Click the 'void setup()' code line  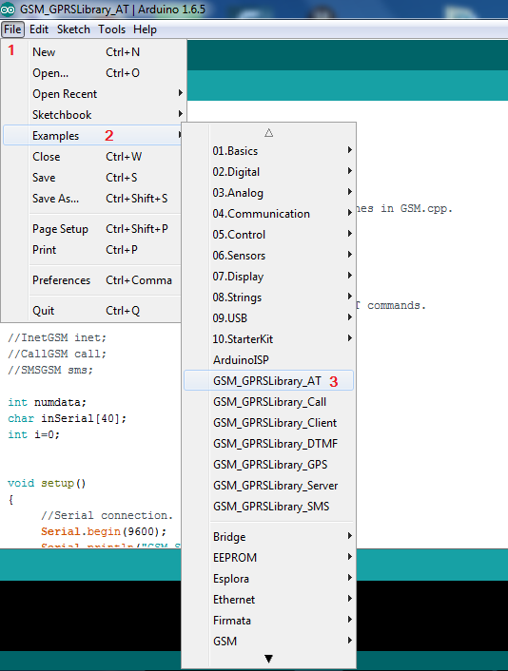pos(47,484)
